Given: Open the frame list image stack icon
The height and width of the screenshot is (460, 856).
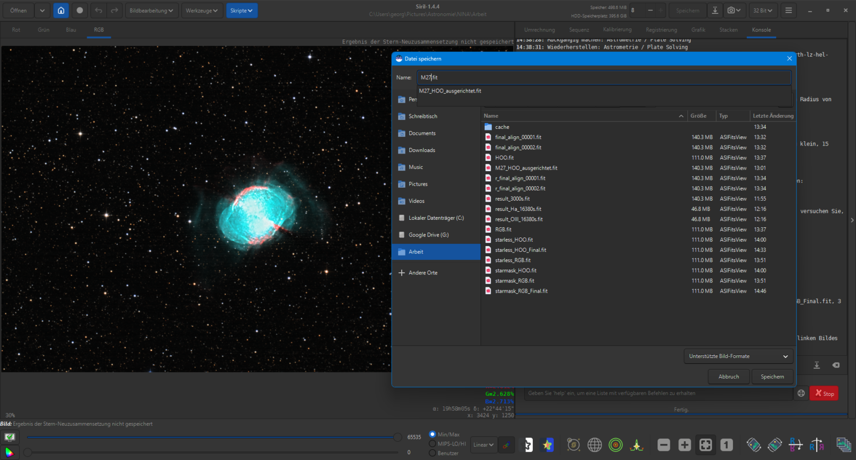Looking at the screenshot, I should click(844, 445).
